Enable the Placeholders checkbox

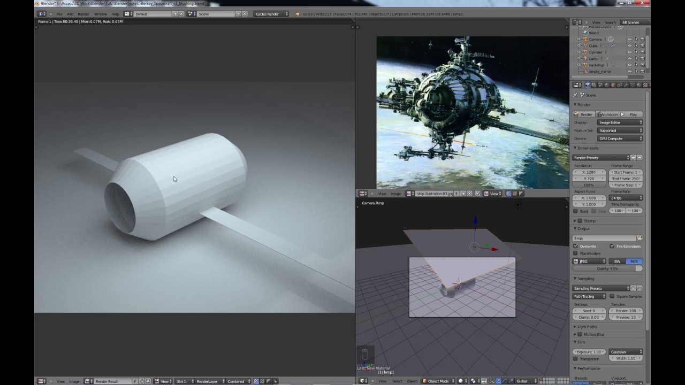pos(575,253)
